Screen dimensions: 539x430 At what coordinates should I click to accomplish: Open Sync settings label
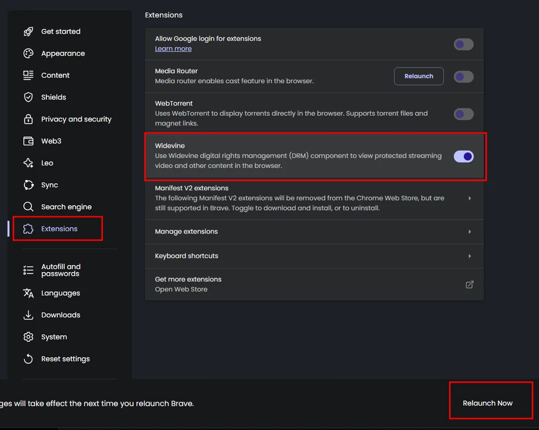49,185
